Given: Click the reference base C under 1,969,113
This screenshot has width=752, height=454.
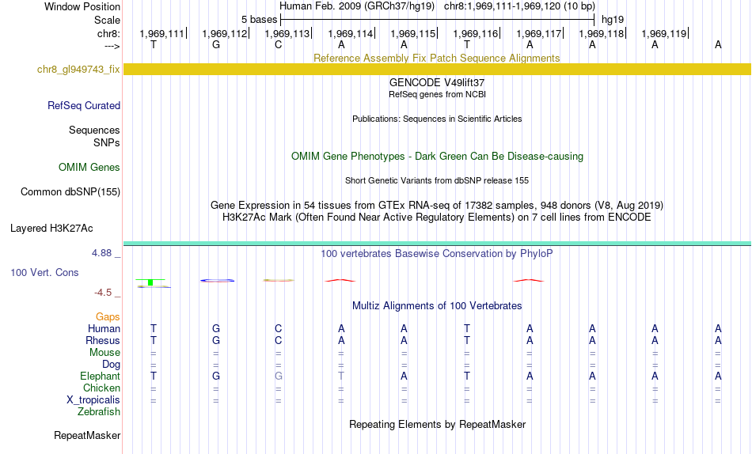Looking at the screenshot, I should [x=278, y=44].
